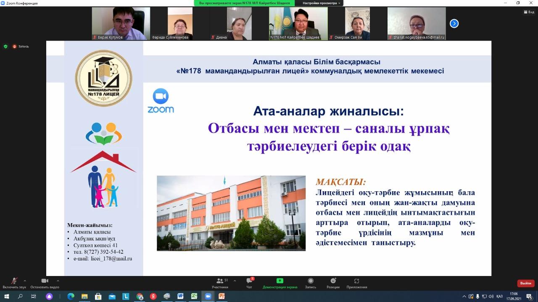
Task: Click the red Выйти leave button
Action: (x=525, y=283)
